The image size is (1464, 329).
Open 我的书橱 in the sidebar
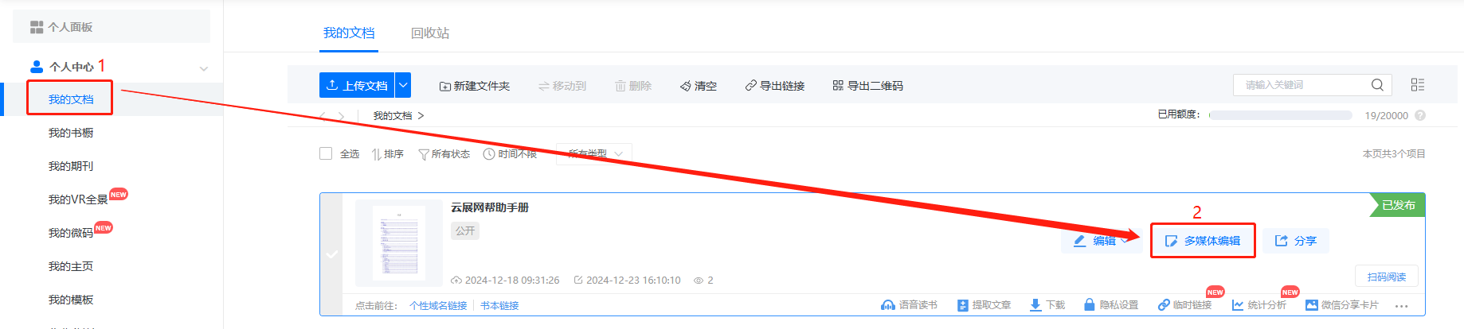[71, 133]
